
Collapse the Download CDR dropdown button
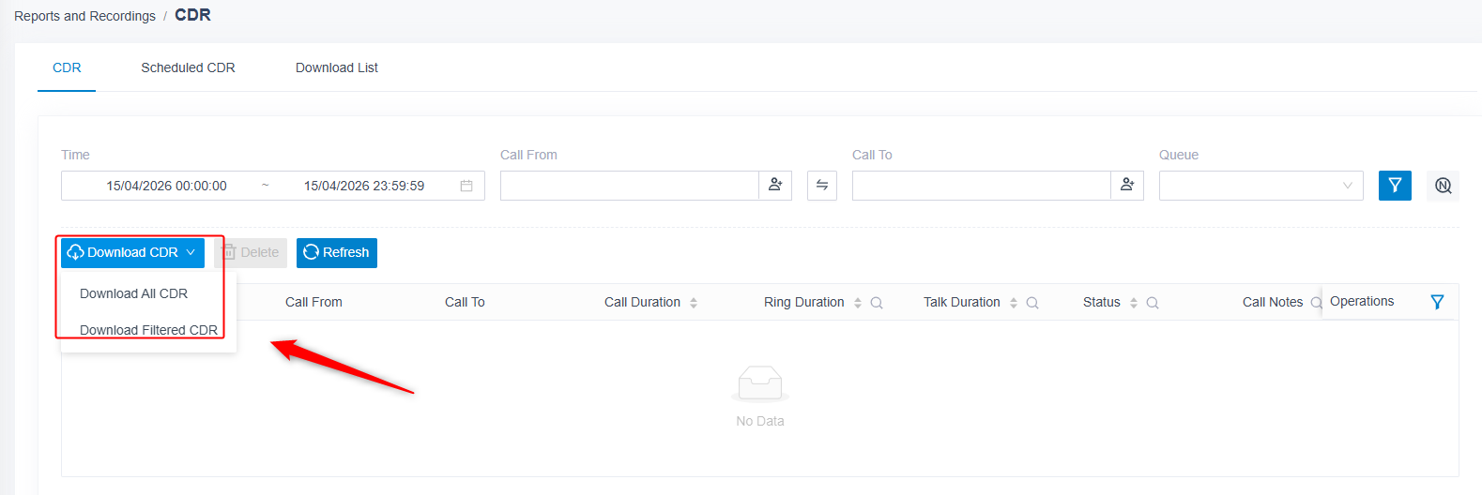(132, 252)
